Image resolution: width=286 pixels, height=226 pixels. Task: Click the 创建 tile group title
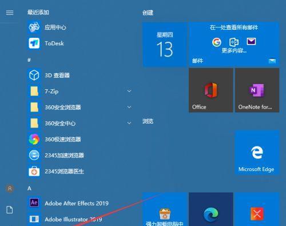click(x=148, y=13)
